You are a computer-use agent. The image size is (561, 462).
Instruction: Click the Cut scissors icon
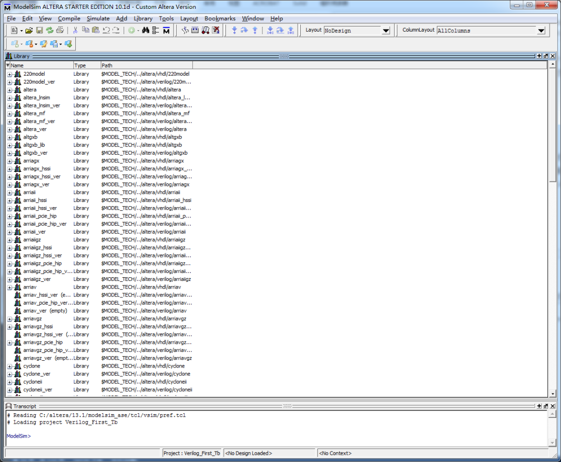point(75,31)
